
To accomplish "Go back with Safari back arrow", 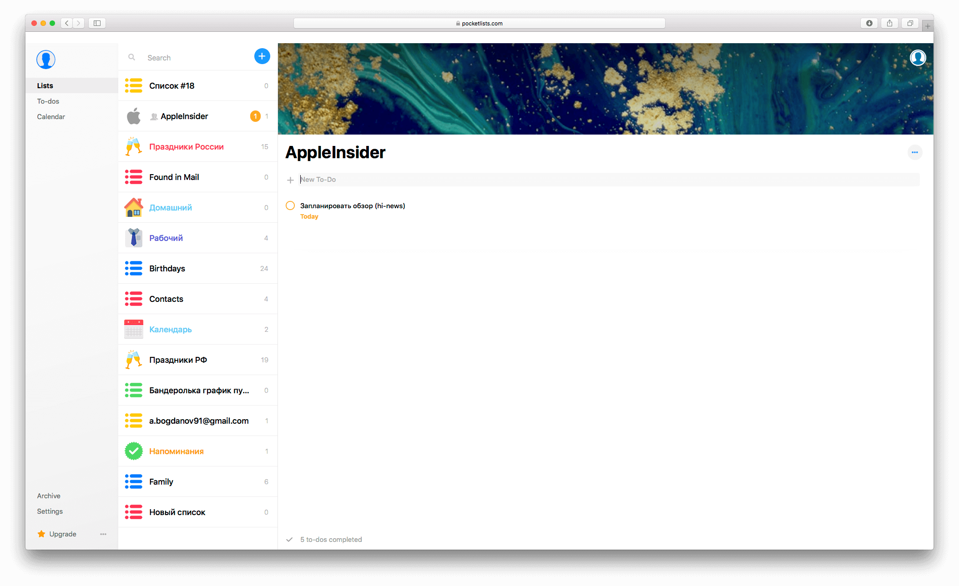I will [x=67, y=23].
